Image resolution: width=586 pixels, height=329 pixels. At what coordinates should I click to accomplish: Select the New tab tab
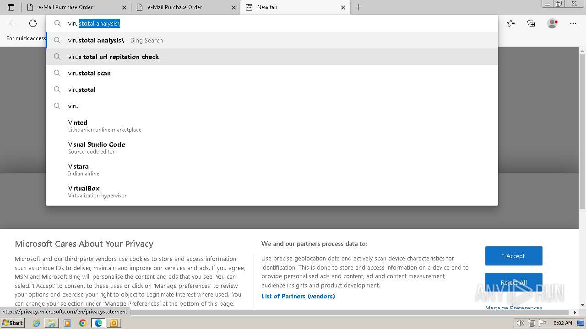tap(295, 7)
